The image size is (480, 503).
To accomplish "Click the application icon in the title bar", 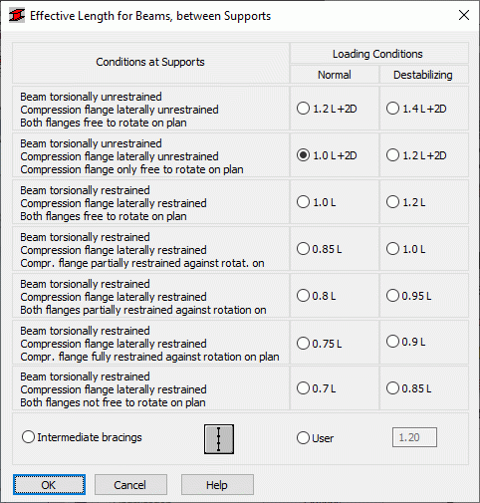I will pos(17,15).
